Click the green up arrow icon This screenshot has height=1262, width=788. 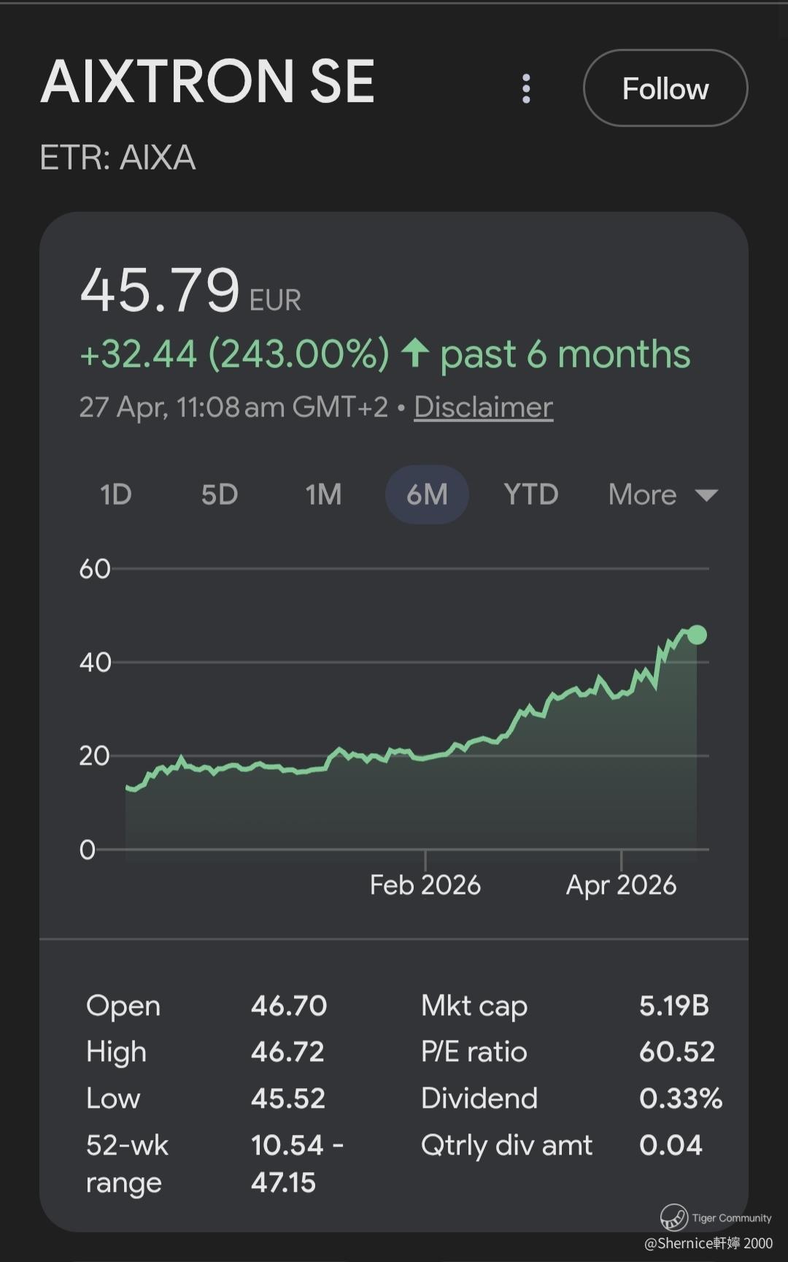click(x=414, y=353)
